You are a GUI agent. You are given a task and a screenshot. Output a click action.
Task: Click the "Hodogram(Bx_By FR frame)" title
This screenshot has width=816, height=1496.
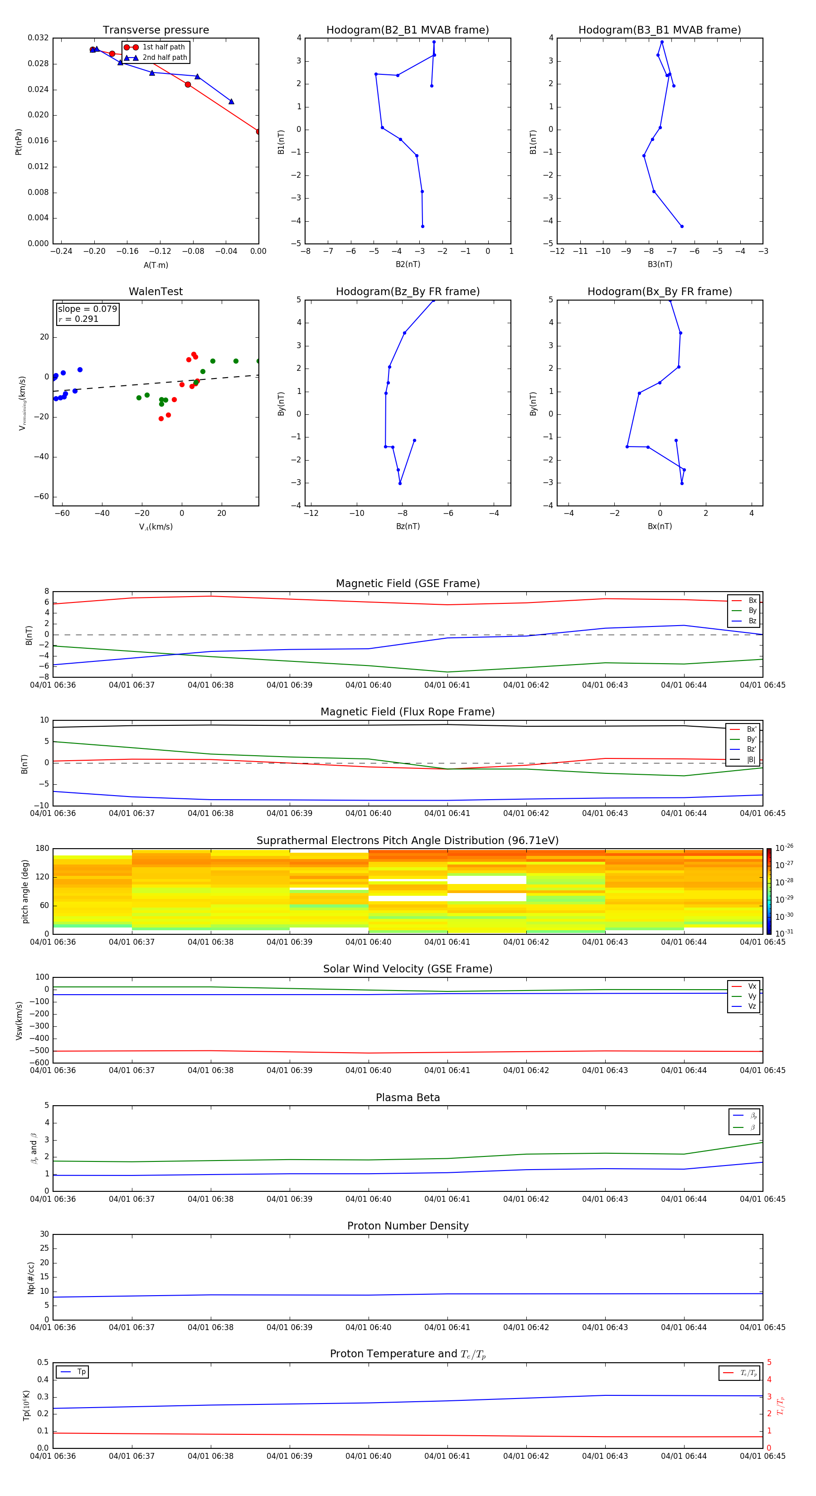tap(660, 291)
